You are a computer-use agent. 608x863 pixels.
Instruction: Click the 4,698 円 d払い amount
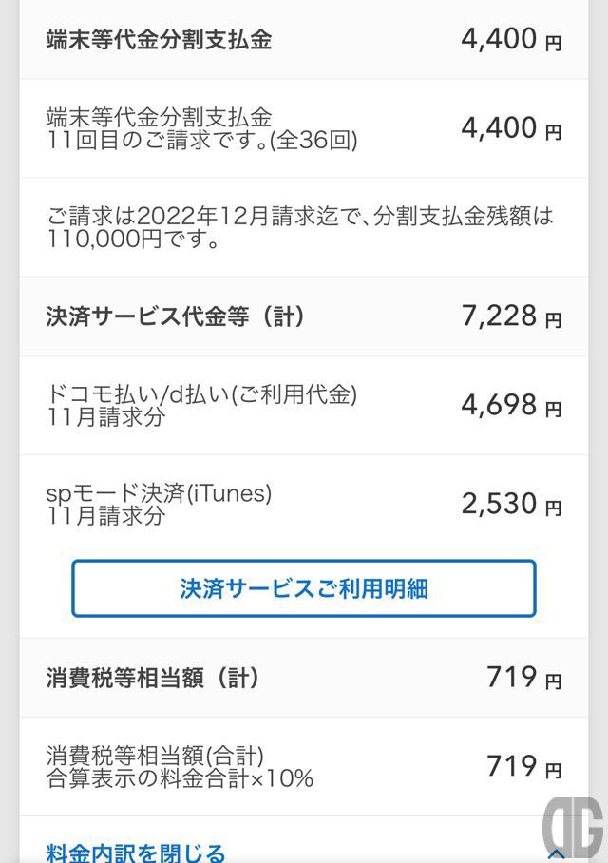[x=511, y=406]
